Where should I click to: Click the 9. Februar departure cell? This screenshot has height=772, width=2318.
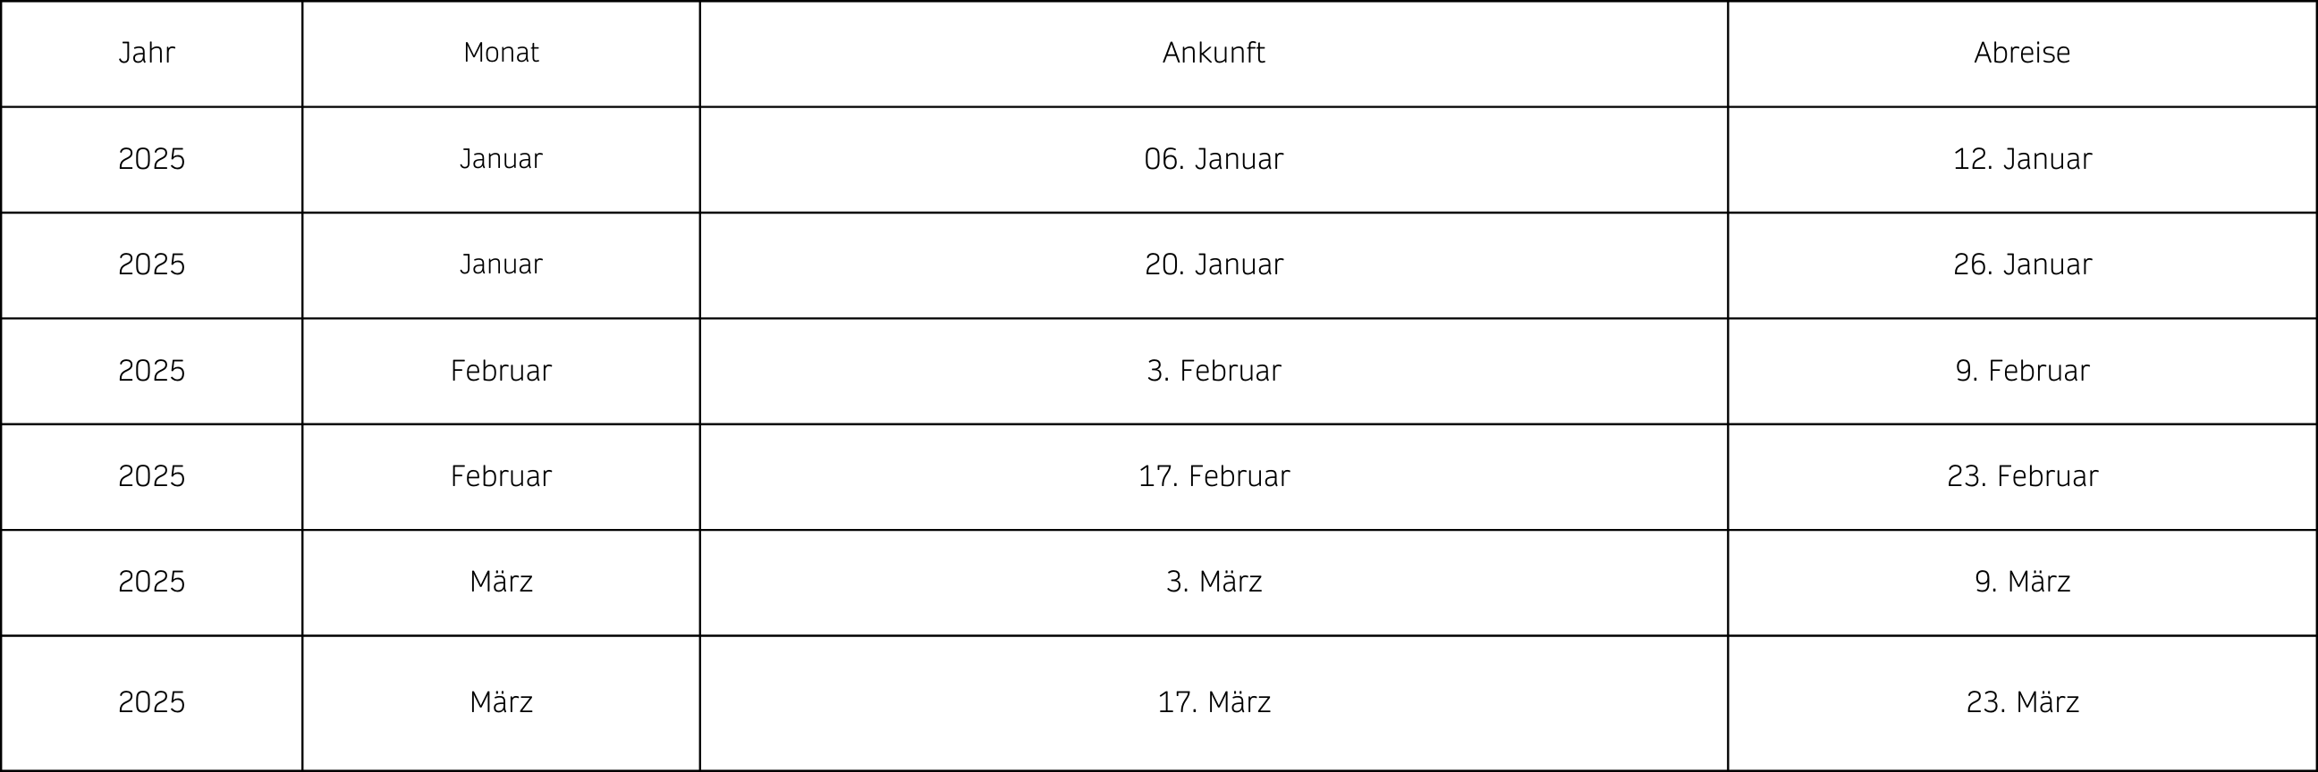tap(2022, 371)
